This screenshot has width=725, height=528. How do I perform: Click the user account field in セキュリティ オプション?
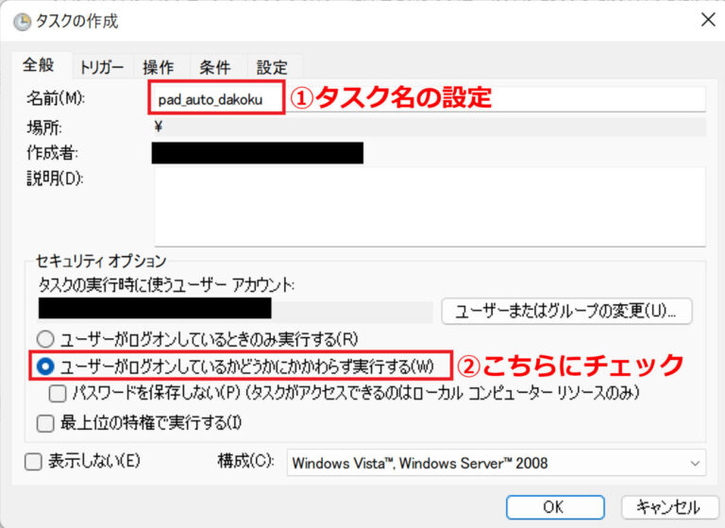click(x=236, y=309)
